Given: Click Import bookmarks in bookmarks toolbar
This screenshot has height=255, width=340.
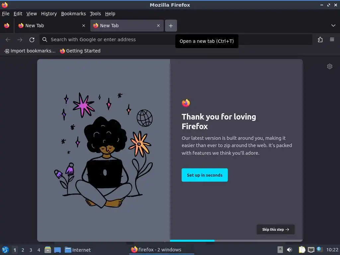Looking at the screenshot, I should pyautogui.click(x=30, y=51).
